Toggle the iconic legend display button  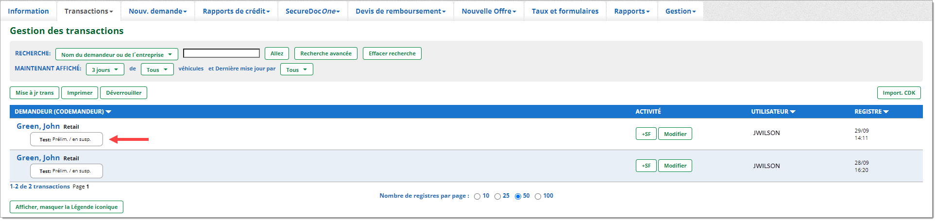pyautogui.click(x=67, y=207)
